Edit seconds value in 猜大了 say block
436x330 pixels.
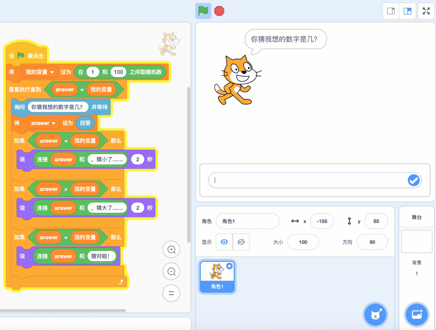pos(138,208)
